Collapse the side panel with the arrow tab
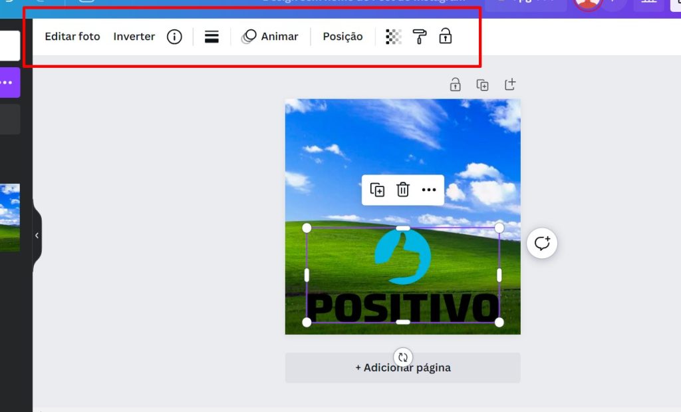The width and height of the screenshot is (681, 412). [37, 236]
